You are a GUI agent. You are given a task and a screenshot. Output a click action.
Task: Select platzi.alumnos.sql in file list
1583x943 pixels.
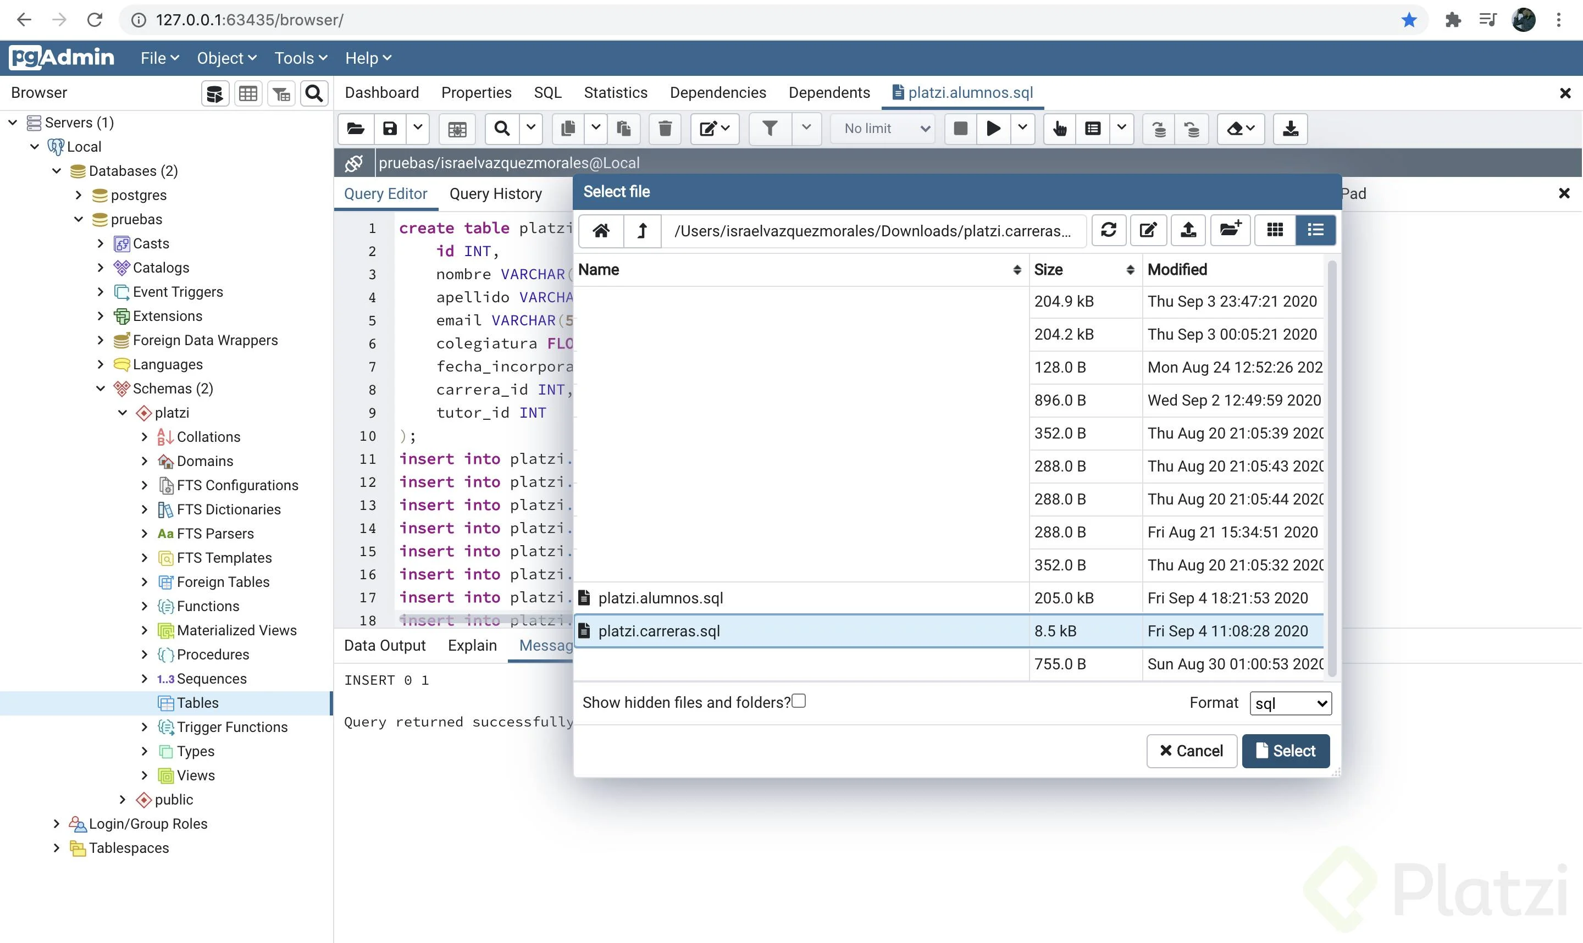[660, 598]
